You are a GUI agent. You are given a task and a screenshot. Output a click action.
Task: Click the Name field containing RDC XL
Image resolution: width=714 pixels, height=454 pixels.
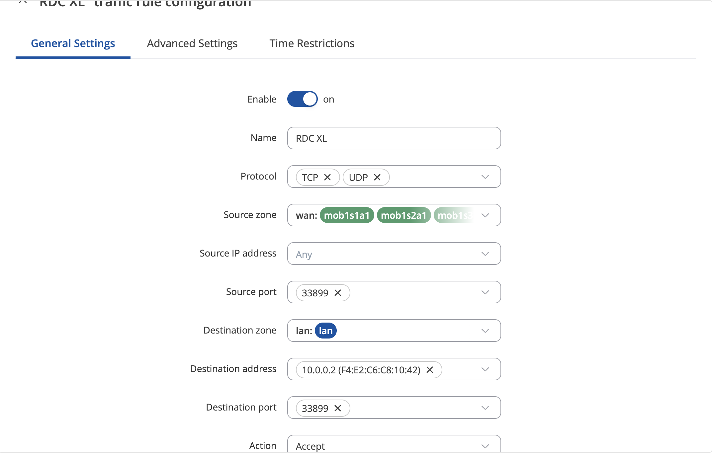coord(394,138)
